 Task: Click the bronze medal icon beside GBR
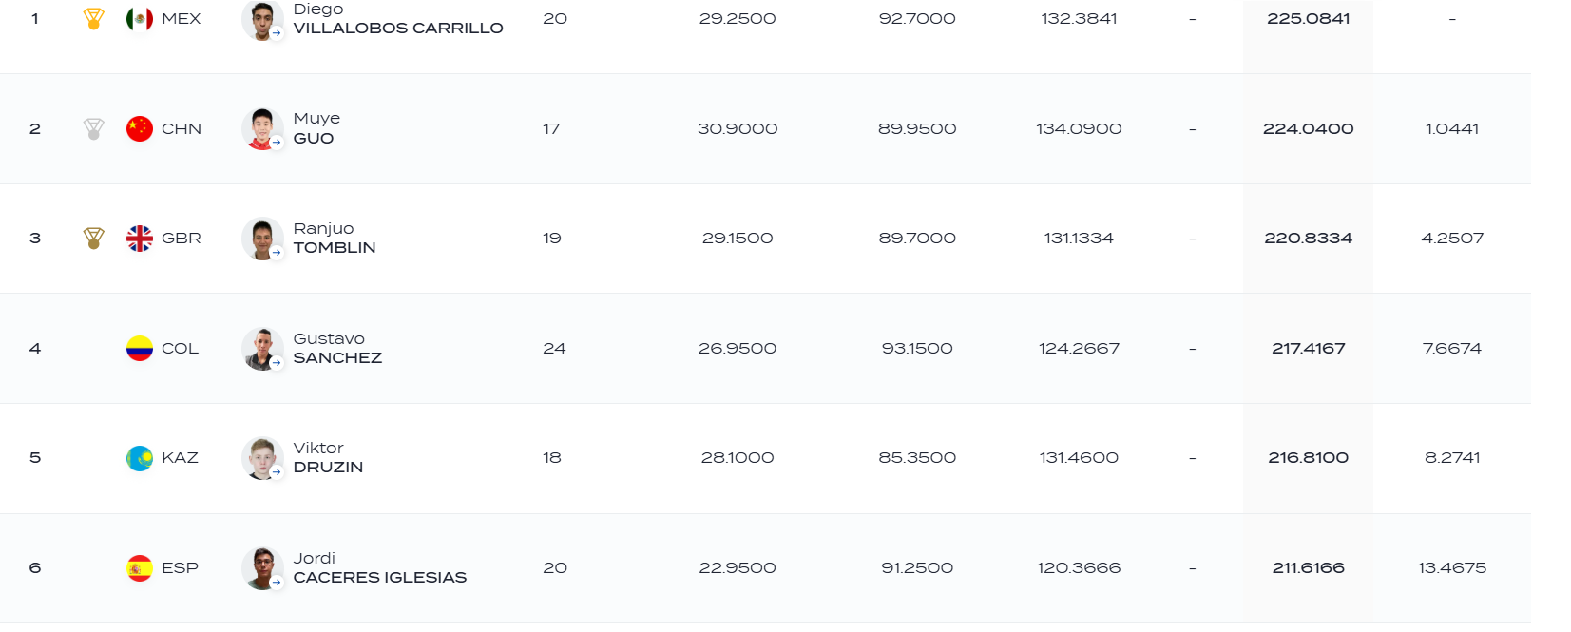[x=93, y=239]
